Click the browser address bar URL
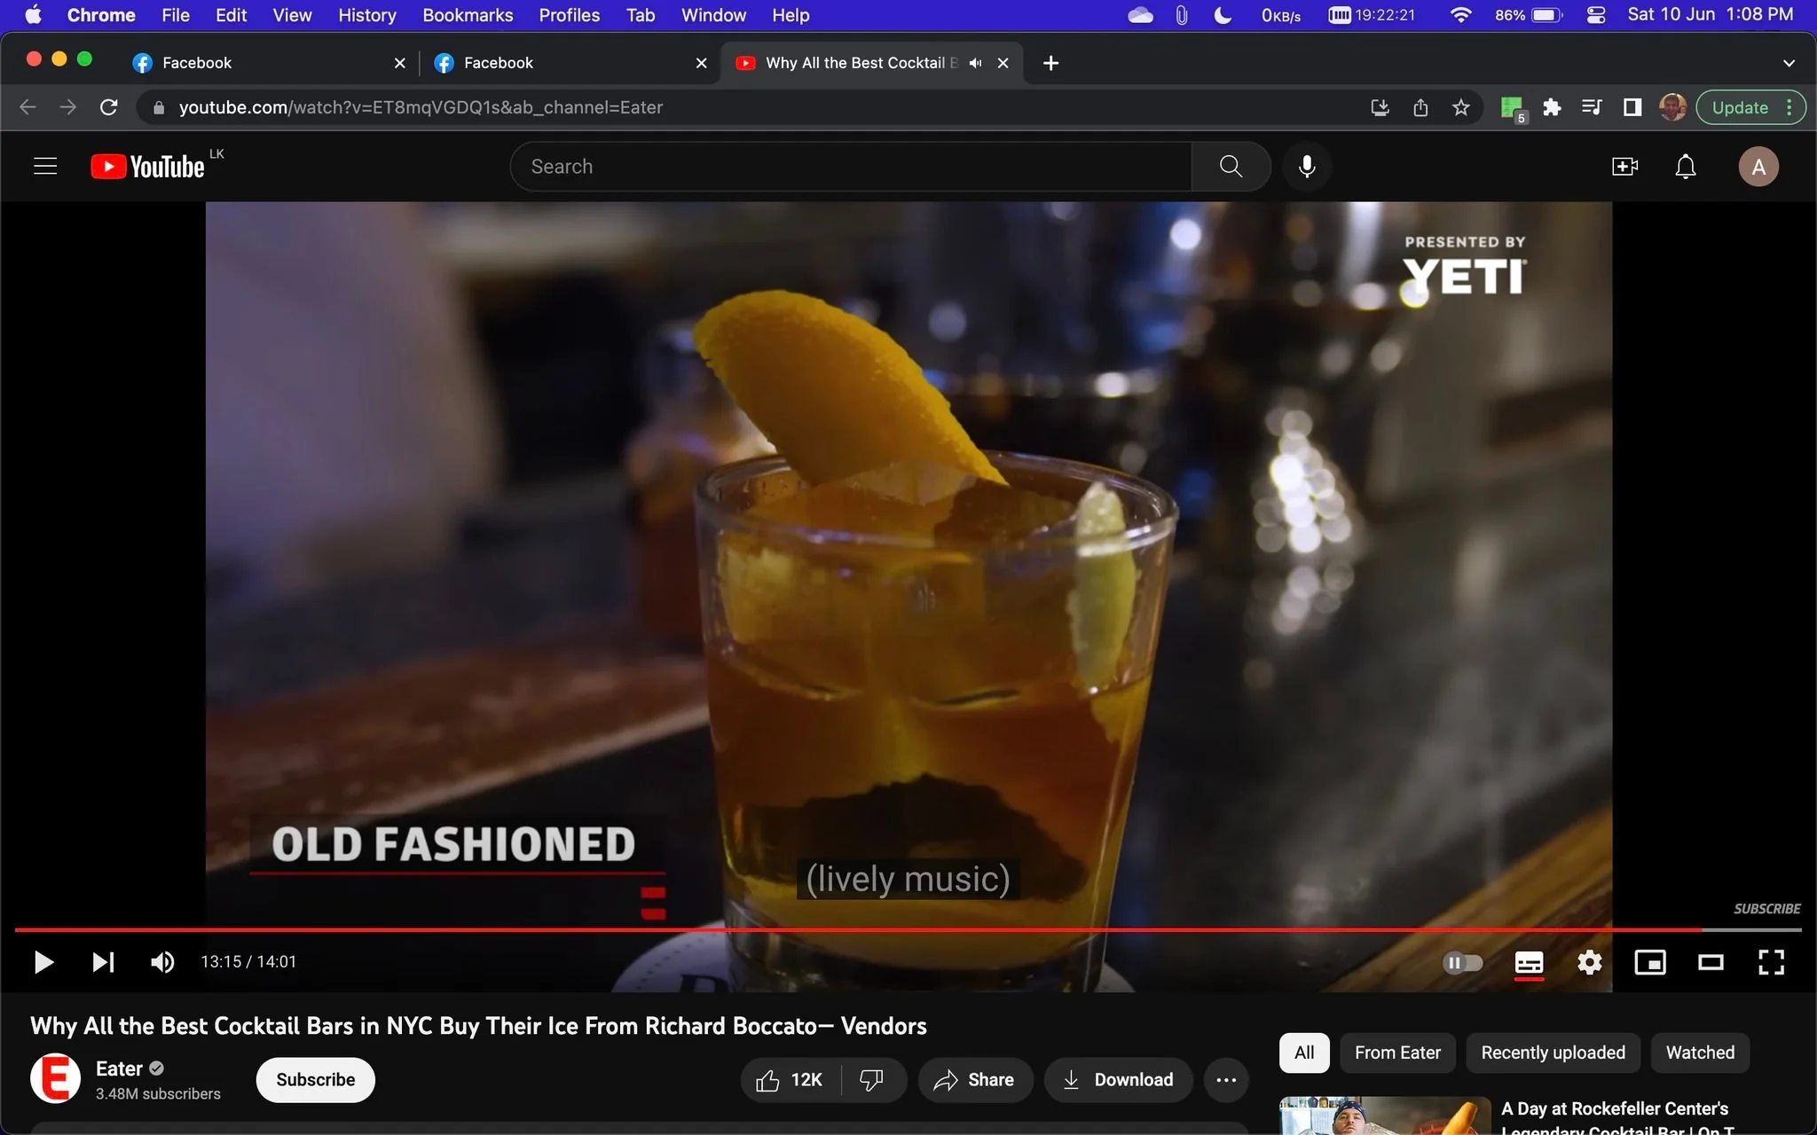 click(x=421, y=107)
